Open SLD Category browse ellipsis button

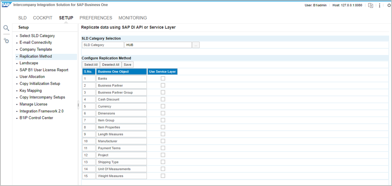(x=196, y=45)
